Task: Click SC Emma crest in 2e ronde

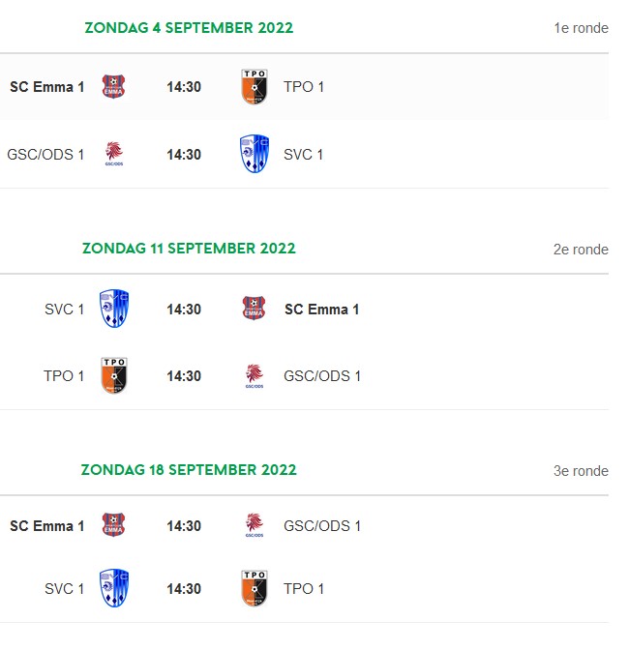Action: (x=254, y=309)
